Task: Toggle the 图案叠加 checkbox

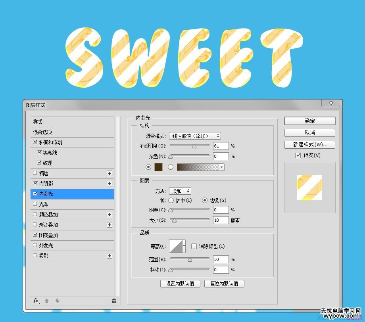Action: [35, 235]
